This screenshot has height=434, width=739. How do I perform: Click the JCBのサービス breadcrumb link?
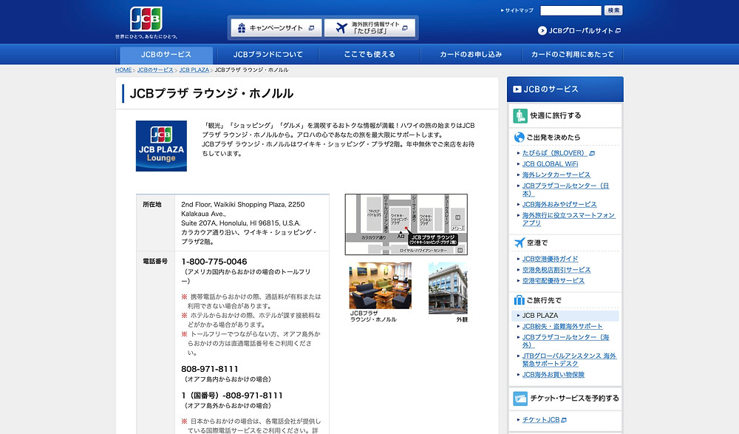coord(155,69)
